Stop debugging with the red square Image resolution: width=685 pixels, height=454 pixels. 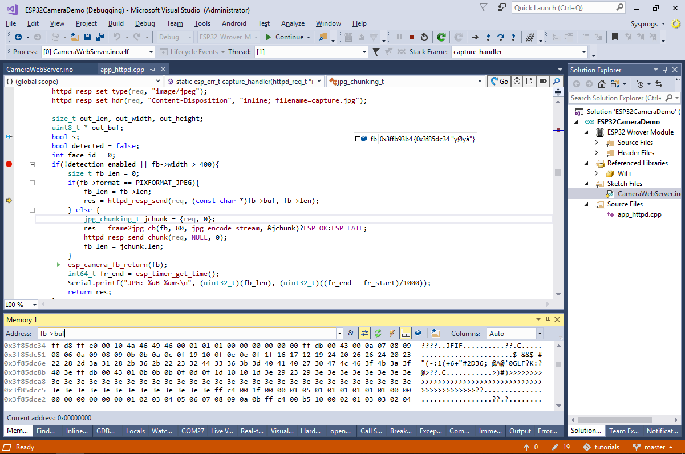(x=411, y=37)
